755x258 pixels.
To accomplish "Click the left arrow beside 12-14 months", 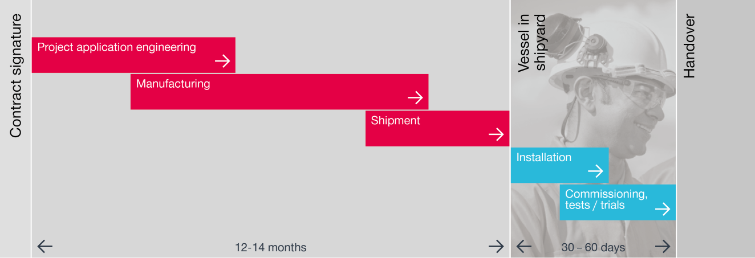I will coord(45,246).
